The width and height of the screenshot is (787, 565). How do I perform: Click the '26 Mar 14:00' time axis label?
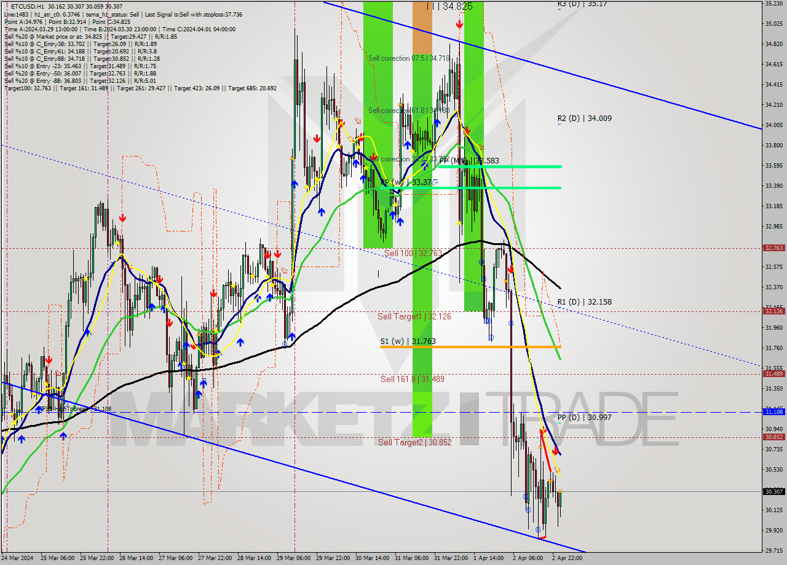point(136,558)
